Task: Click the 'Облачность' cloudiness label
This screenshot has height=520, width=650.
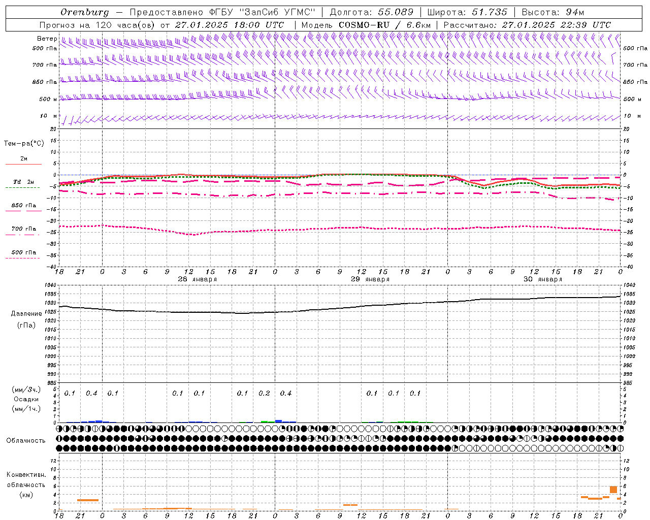Action: (26, 440)
